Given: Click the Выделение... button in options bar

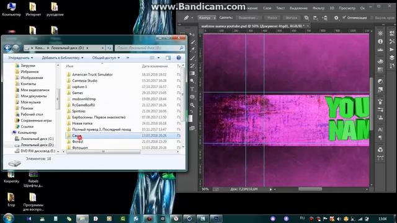Looking at the screenshot, I should click(248, 18).
